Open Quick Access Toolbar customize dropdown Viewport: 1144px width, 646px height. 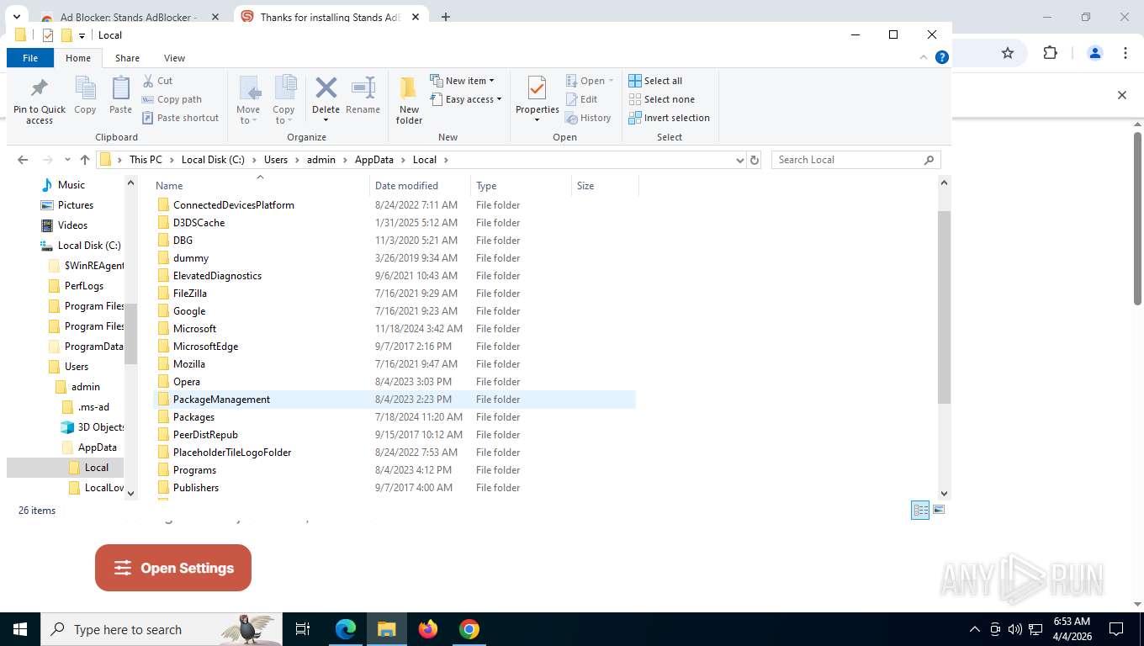pyautogui.click(x=82, y=35)
